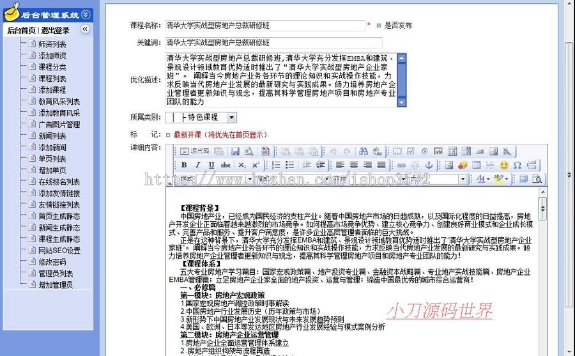Screen dimensions: 575x356
Task: Insert a form using the dashed rectangle icon
Action: [x=397, y=151]
